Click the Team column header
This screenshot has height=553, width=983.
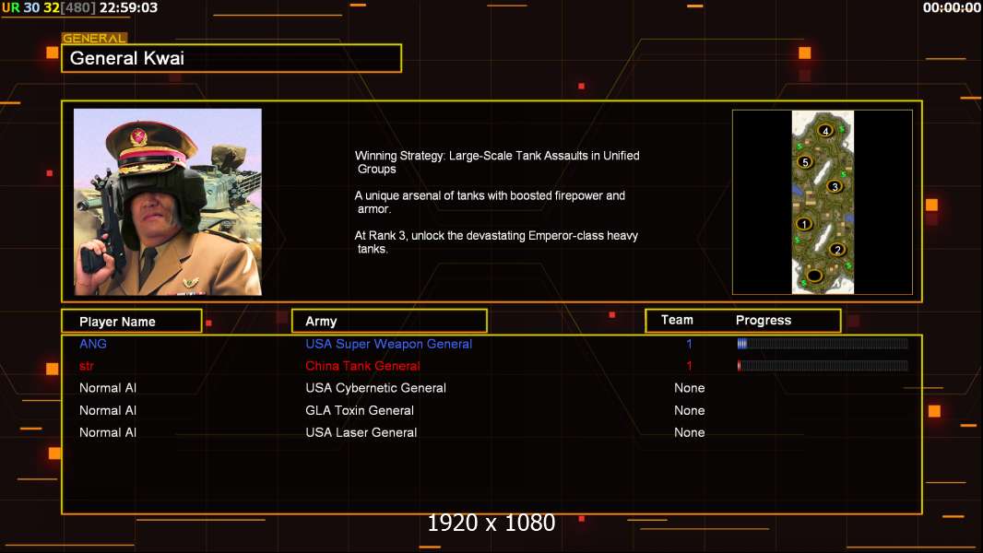(677, 320)
